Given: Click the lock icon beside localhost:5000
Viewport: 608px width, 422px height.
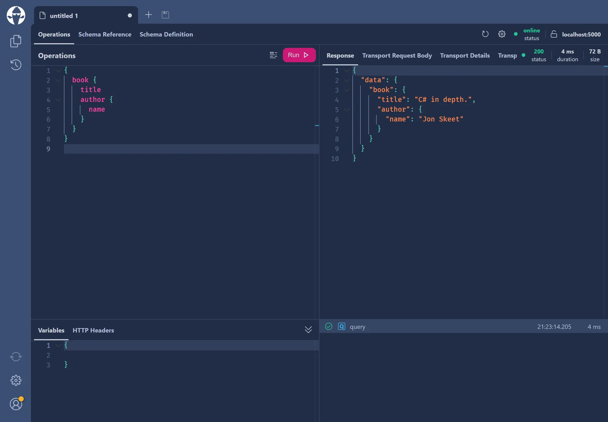Looking at the screenshot, I should click(x=554, y=34).
